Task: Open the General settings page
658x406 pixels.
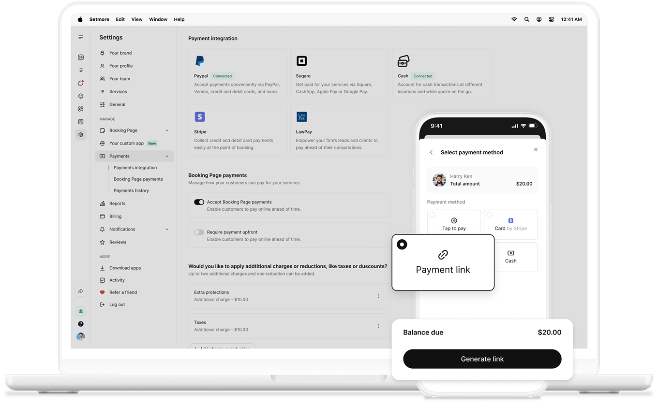Action: 117,104
